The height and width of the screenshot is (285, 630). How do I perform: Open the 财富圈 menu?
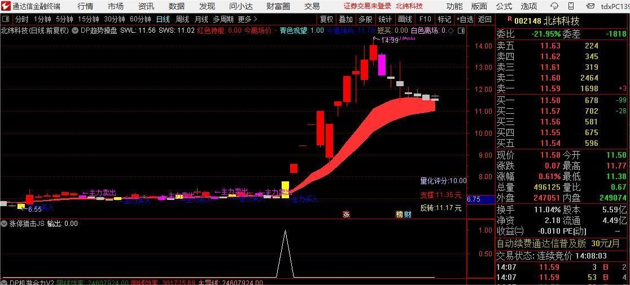(278, 6)
